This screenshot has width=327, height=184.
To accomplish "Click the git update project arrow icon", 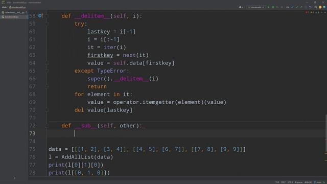I will (292, 7).
